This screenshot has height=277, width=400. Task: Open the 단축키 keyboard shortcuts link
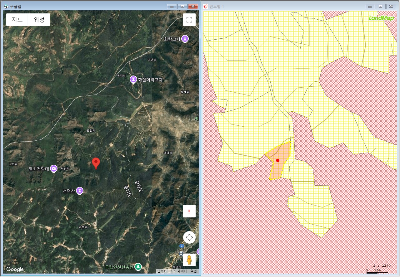(162, 271)
